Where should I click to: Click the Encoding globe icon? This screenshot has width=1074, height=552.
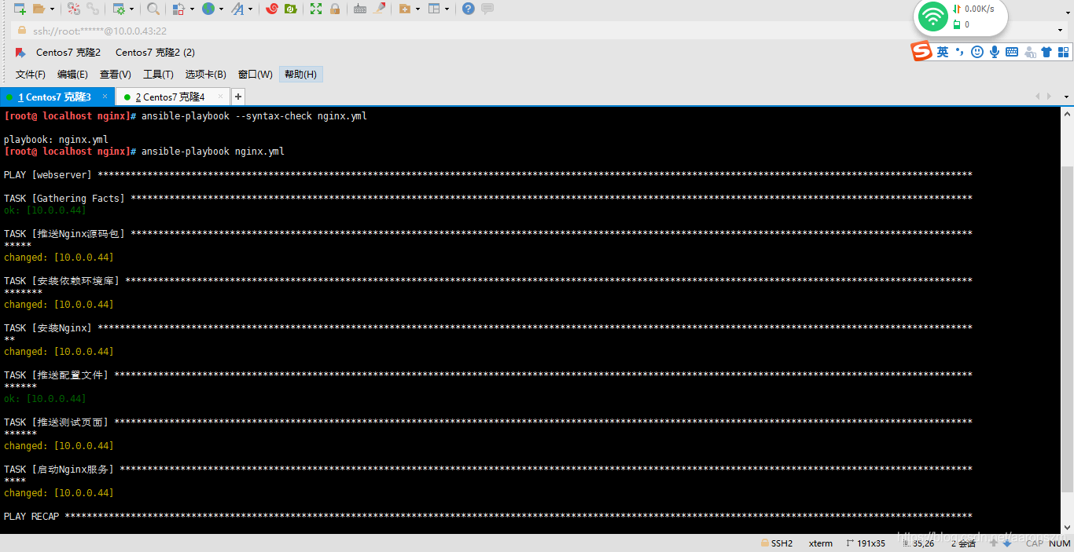click(x=208, y=9)
